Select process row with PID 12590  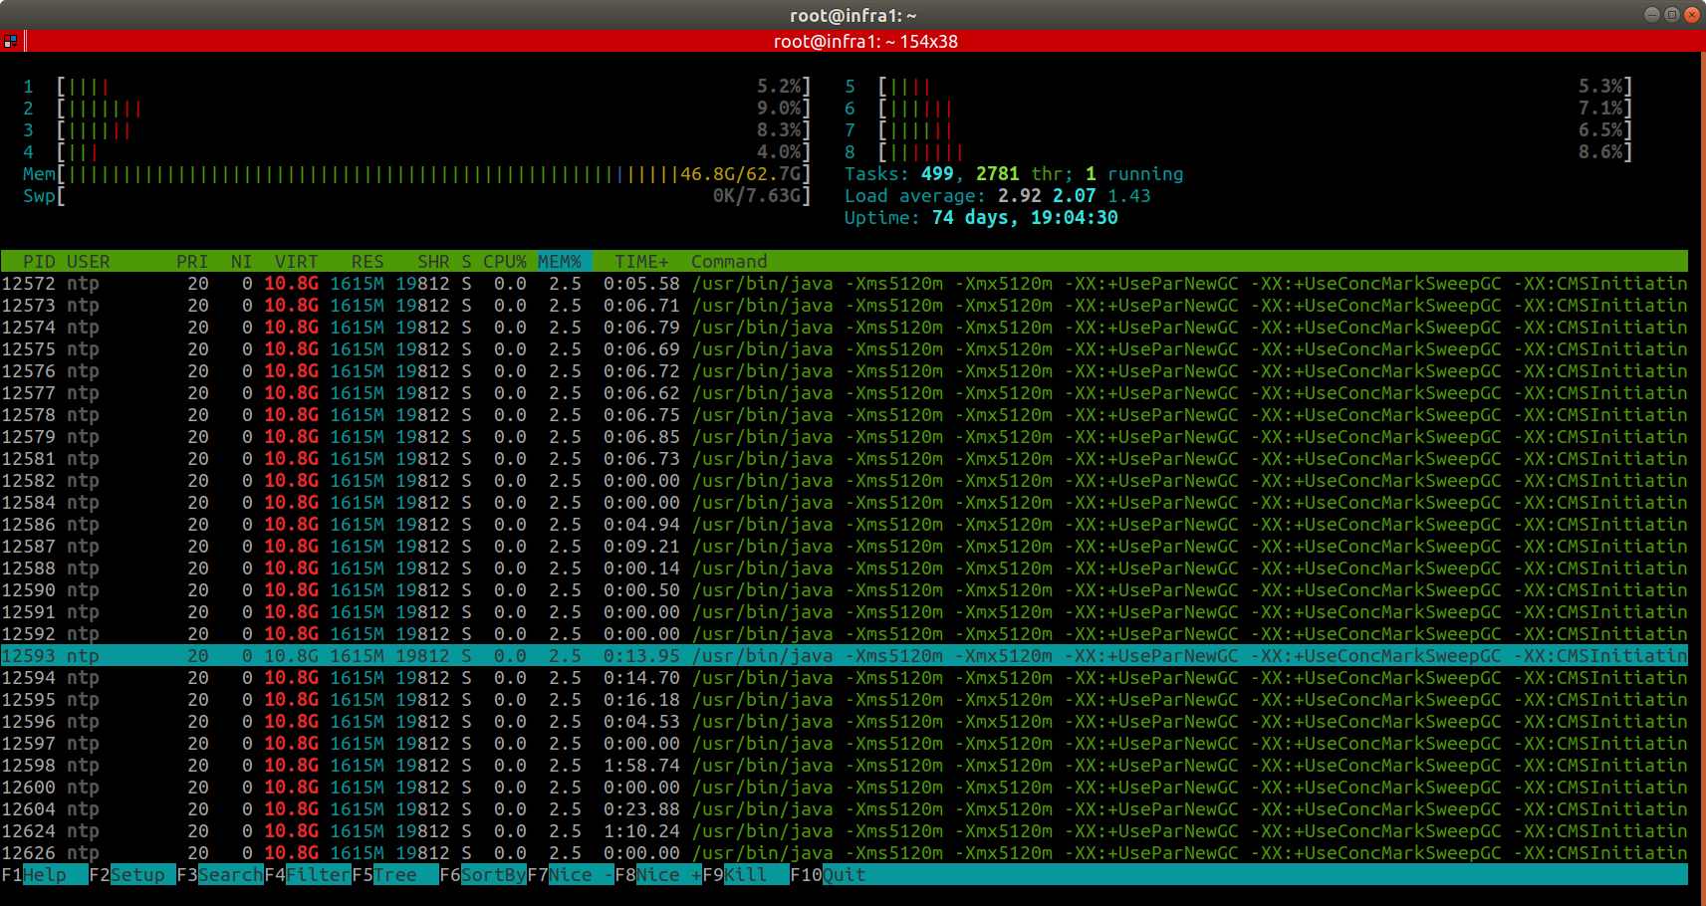[x=845, y=590]
